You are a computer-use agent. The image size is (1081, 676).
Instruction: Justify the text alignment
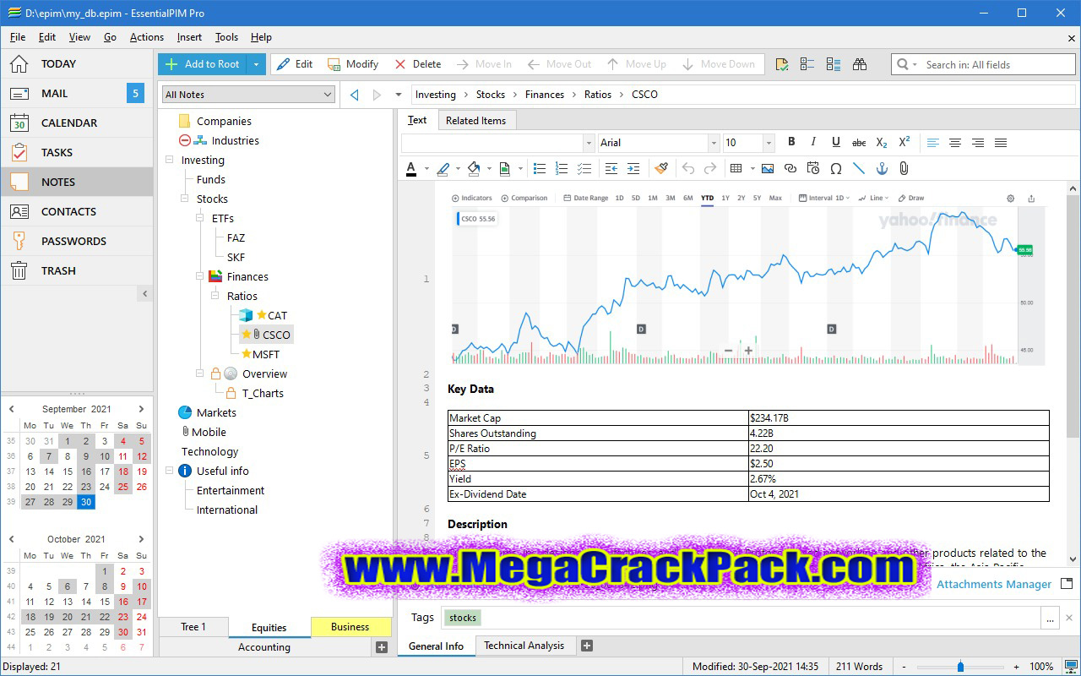tap(1001, 143)
